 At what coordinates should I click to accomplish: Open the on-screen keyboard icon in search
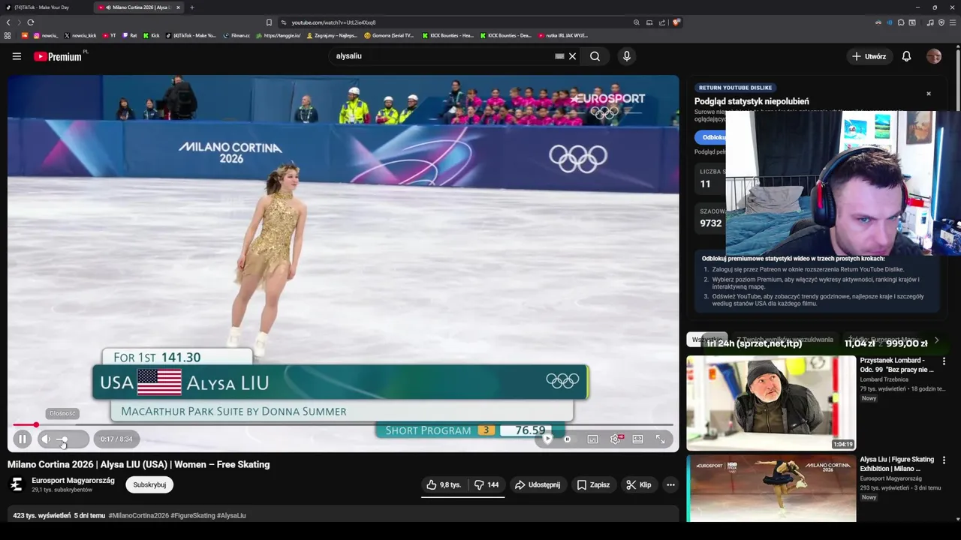click(559, 56)
